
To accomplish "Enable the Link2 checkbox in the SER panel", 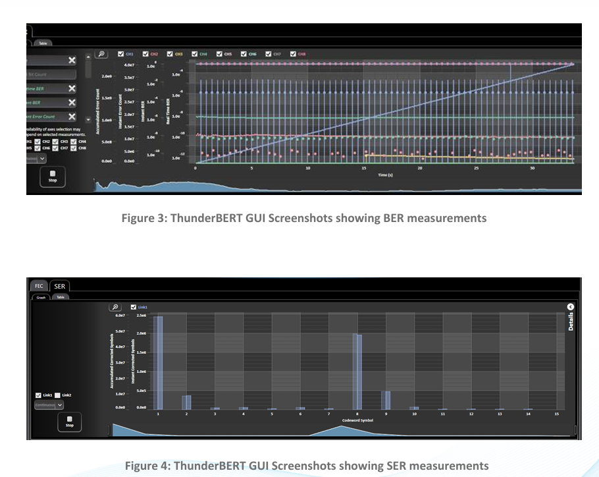I will point(57,395).
